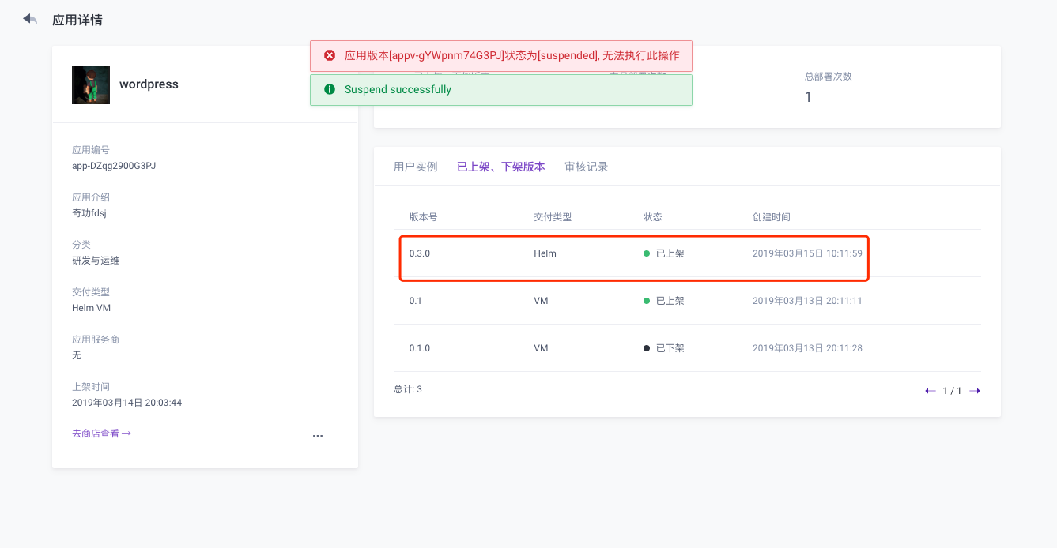Click the wordpress app title
1057x548 pixels.
(149, 84)
